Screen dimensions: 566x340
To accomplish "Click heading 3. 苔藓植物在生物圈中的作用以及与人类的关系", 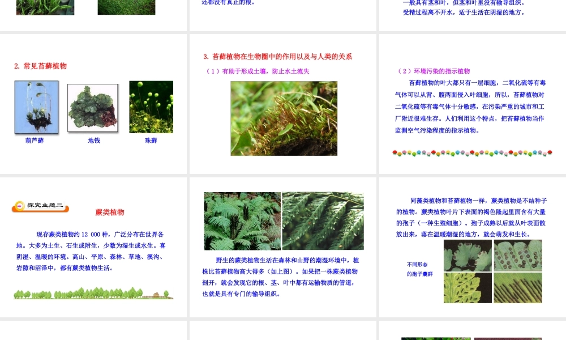I will (277, 56).
